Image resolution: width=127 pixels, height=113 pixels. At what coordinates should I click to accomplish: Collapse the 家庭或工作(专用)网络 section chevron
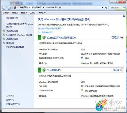(122, 37)
